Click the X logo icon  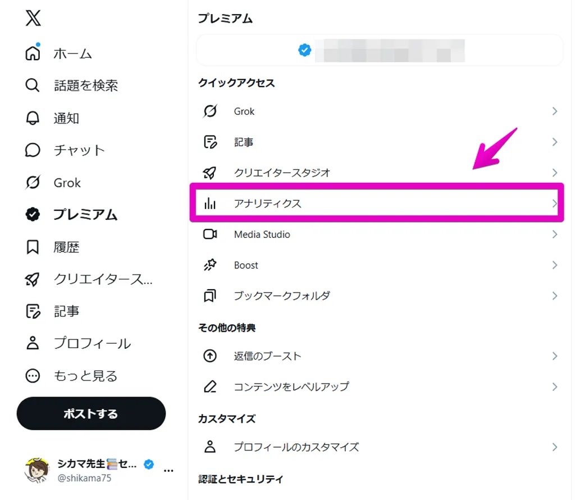pyautogui.click(x=33, y=18)
